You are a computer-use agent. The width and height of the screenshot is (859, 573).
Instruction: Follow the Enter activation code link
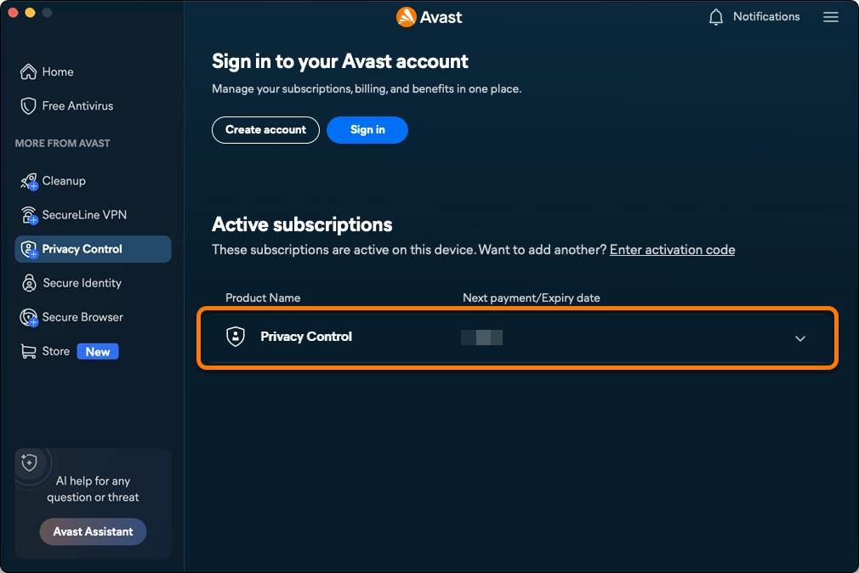tap(672, 250)
